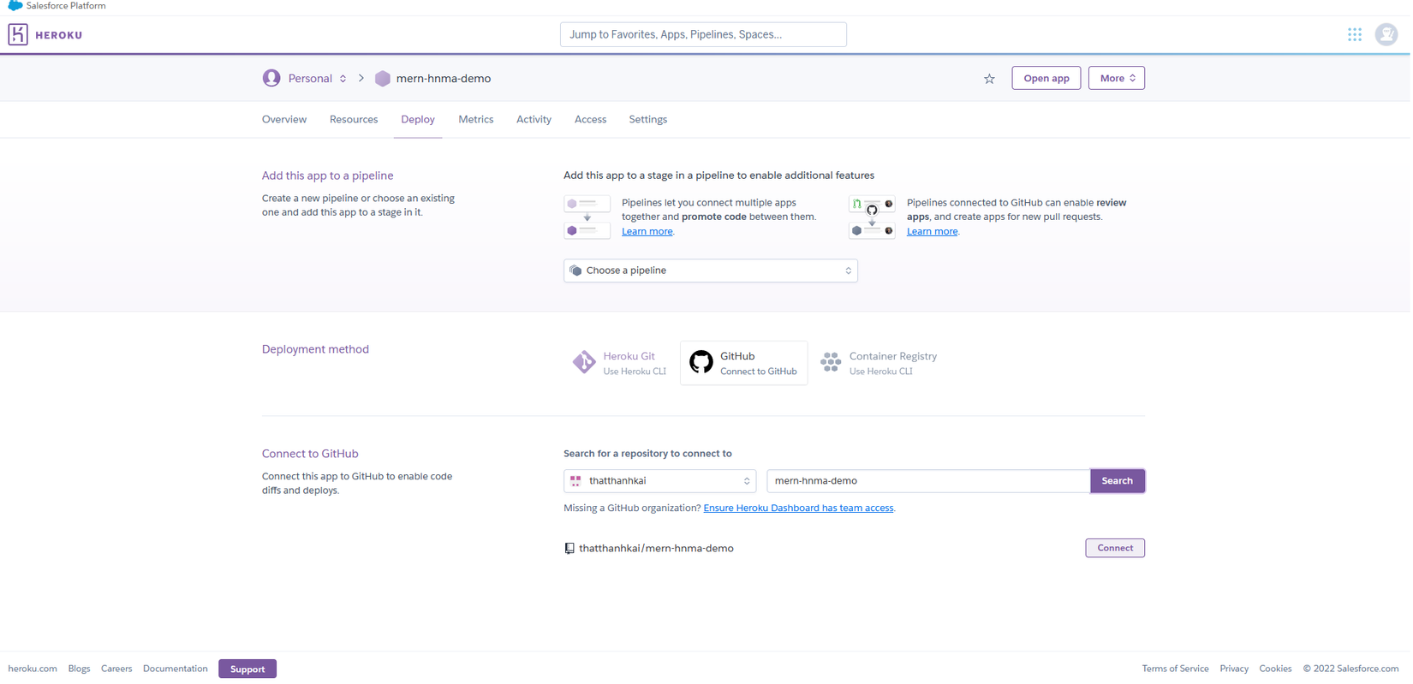Expand the Choose a pipeline dropdown
This screenshot has width=1413, height=684.
click(710, 271)
